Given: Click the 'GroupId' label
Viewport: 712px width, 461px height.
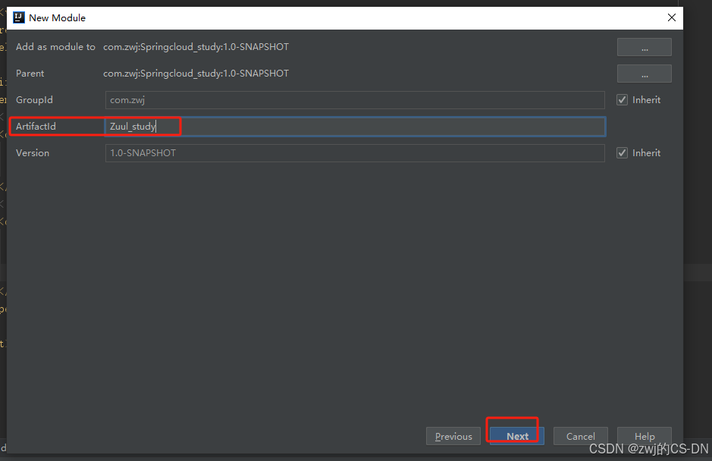Looking at the screenshot, I should 34,100.
